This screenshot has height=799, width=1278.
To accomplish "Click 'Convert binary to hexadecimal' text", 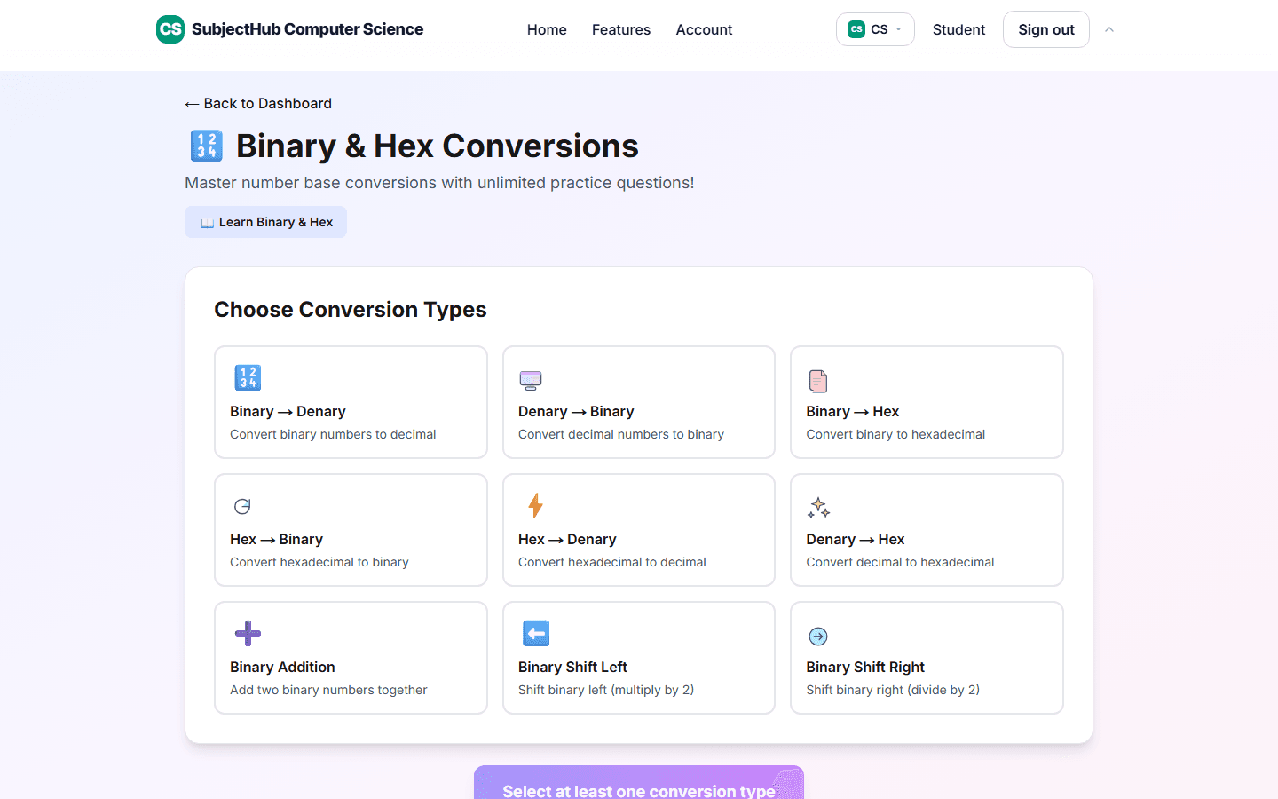I will [895, 434].
